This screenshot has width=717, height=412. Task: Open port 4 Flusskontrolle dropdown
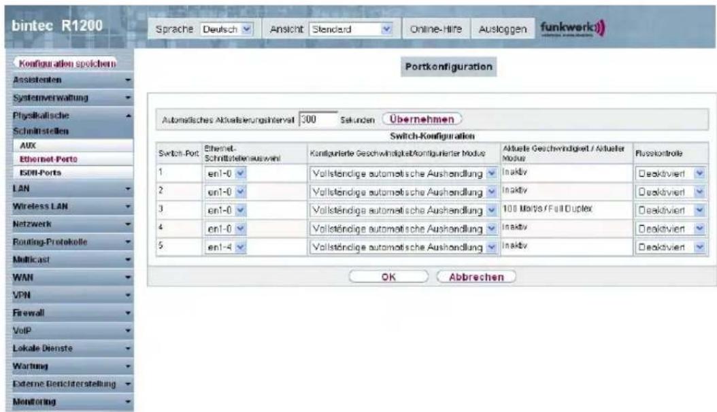click(x=671, y=228)
